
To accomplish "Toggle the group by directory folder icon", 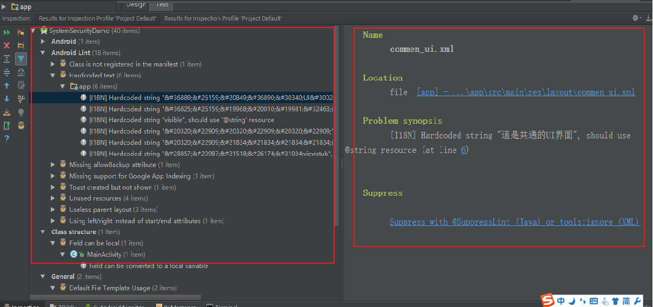I will 21,45.
